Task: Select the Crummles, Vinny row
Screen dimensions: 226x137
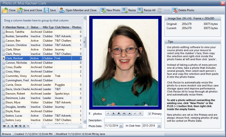Action: pyautogui.click(x=42, y=76)
